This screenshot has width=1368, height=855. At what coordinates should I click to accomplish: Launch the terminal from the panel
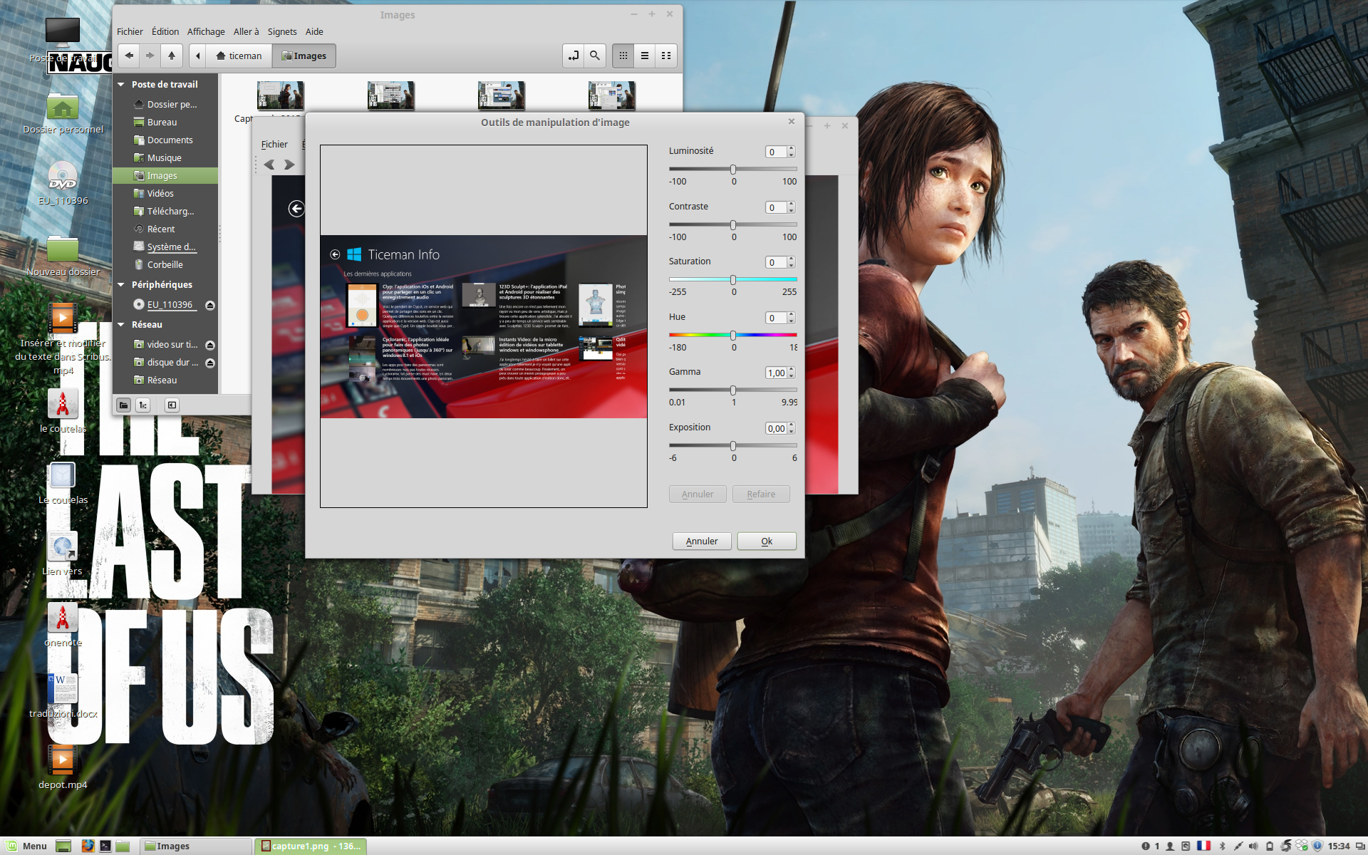pos(105,846)
